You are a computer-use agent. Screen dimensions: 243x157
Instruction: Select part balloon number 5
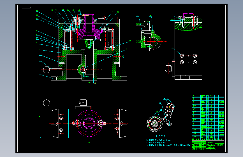pos(37,43)
